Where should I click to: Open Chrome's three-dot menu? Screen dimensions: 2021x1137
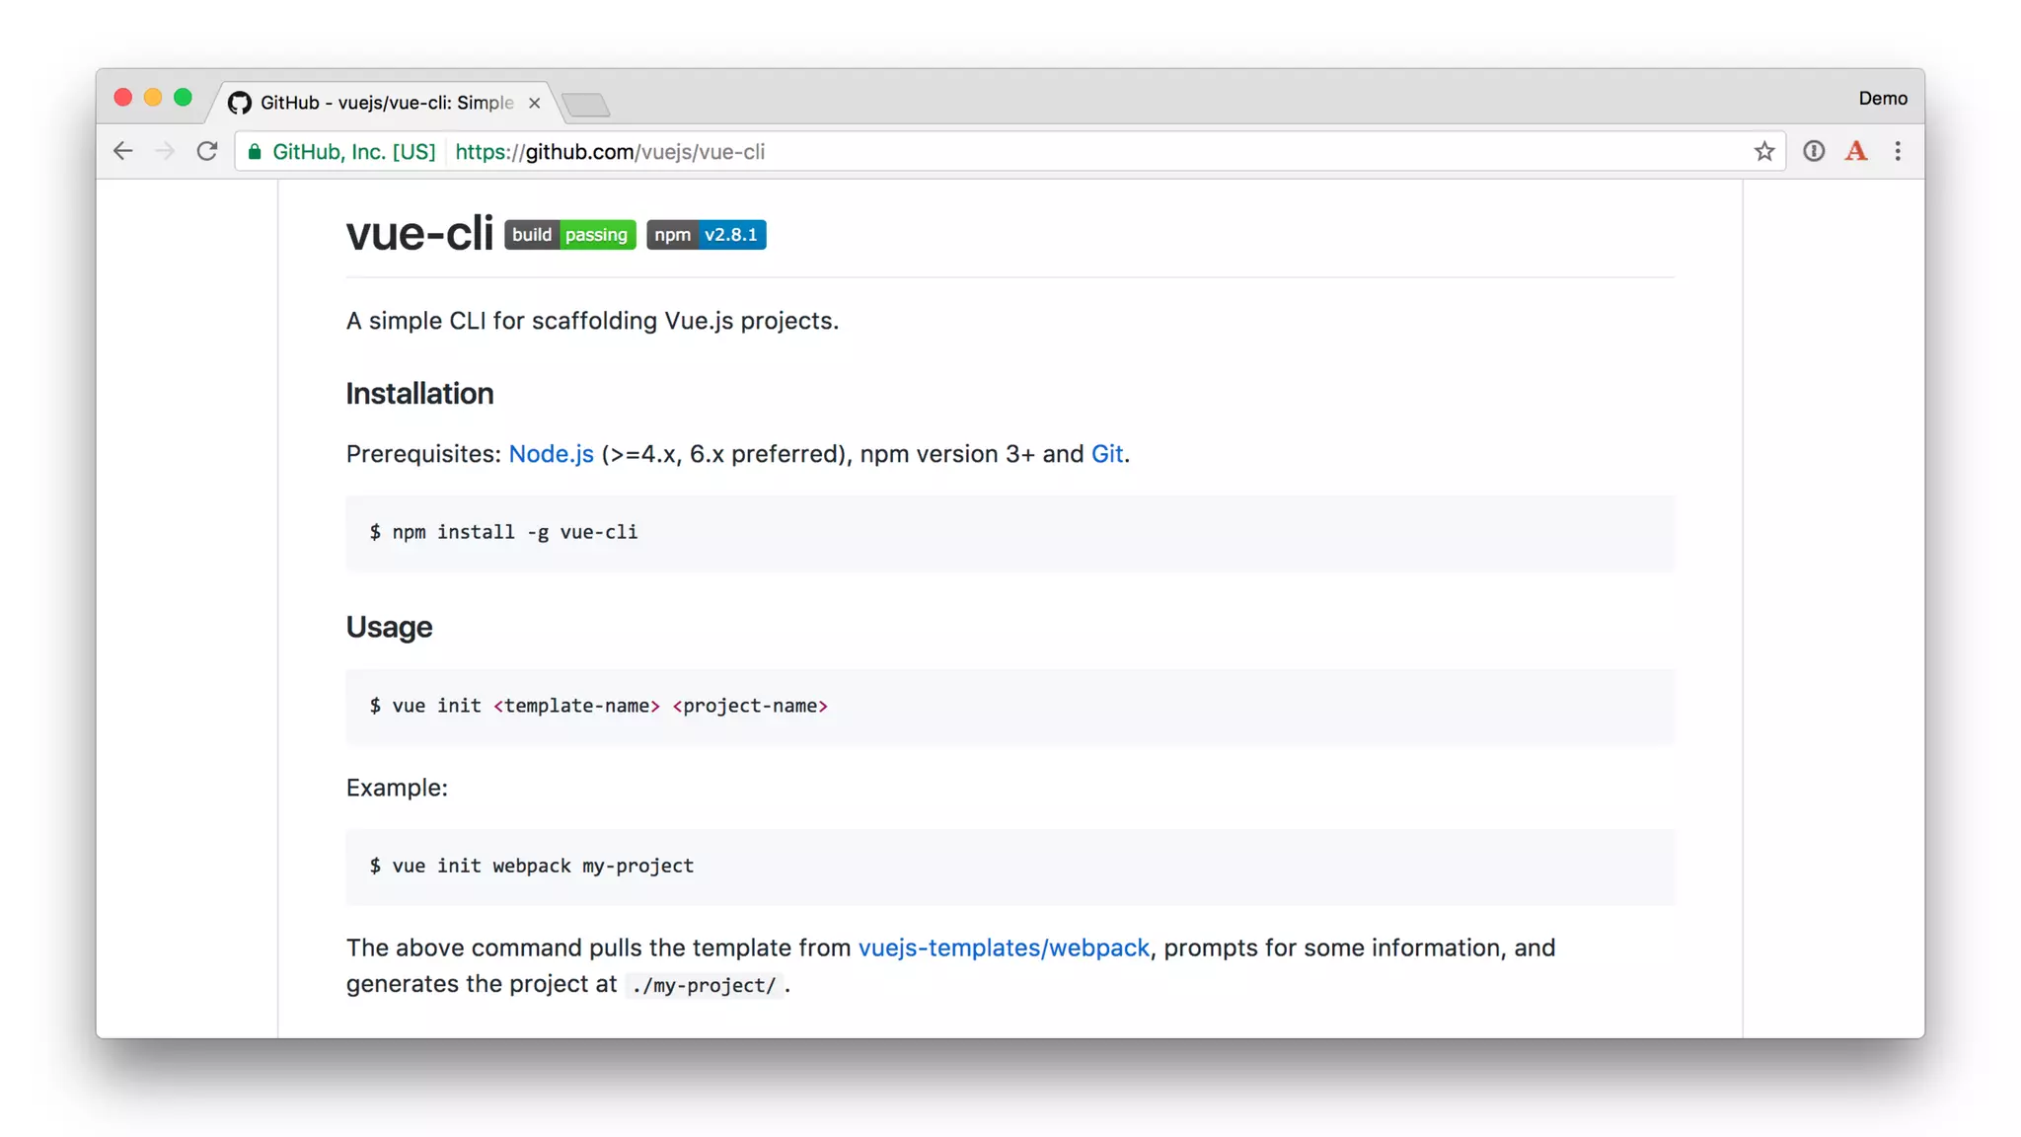click(x=1897, y=151)
